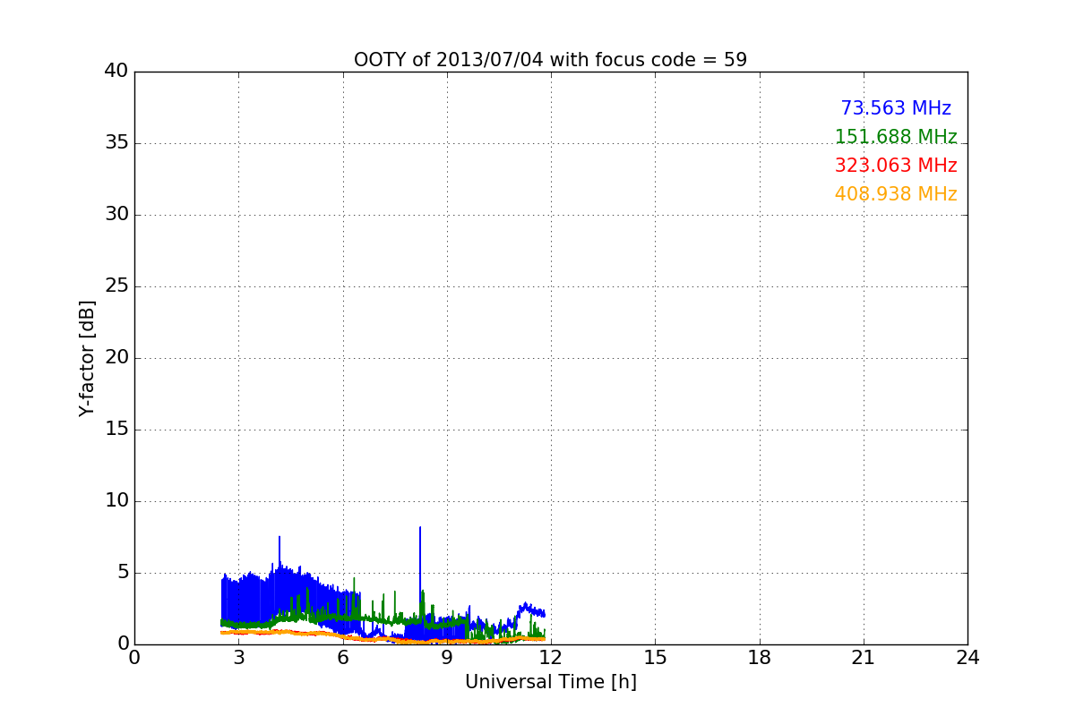Click the x-axis tick label 21
This screenshot has height=716, width=1075.
point(864,658)
